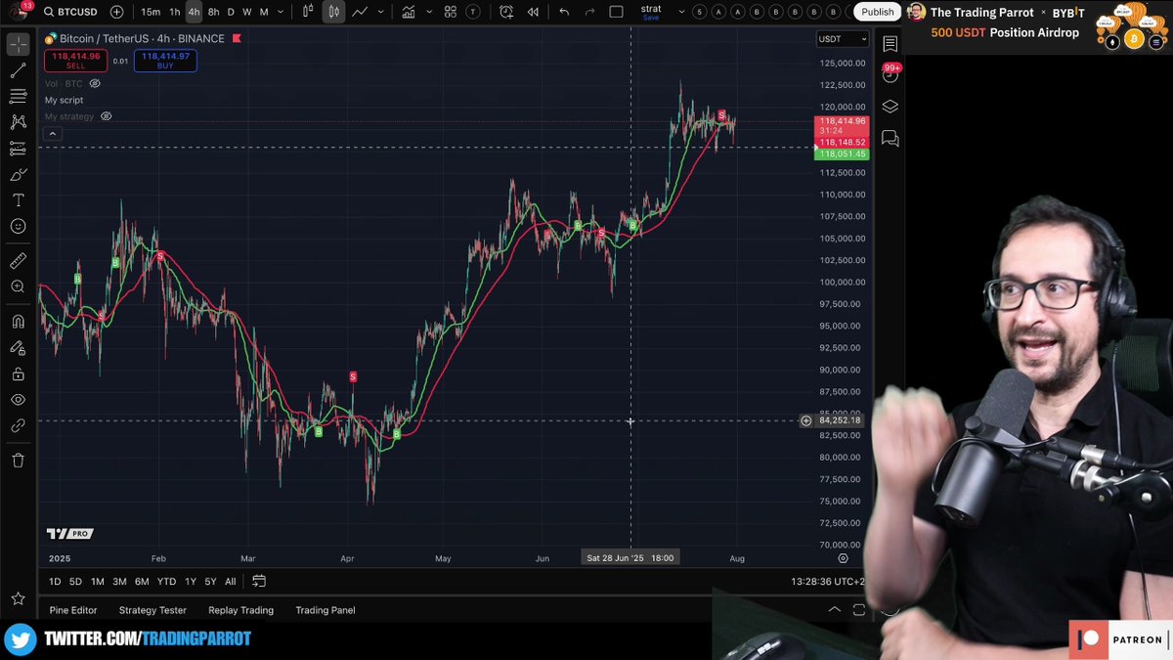Viewport: 1173px width, 660px height.
Task: Switch to the 1h timeframe
Action: tap(175, 12)
